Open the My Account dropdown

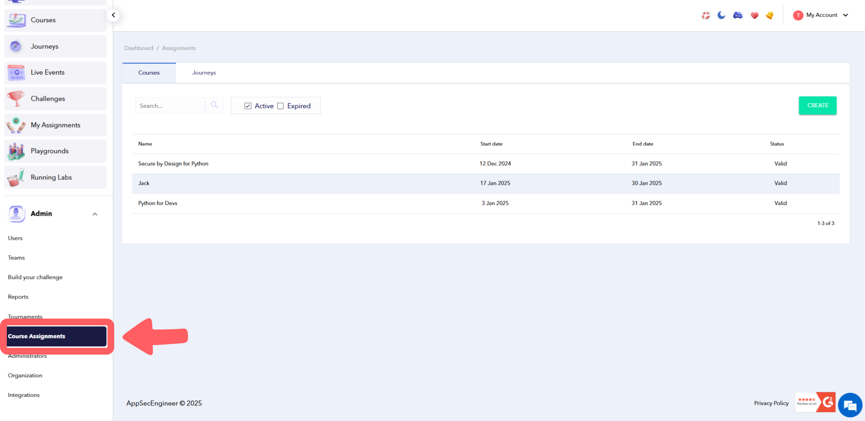(x=821, y=15)
